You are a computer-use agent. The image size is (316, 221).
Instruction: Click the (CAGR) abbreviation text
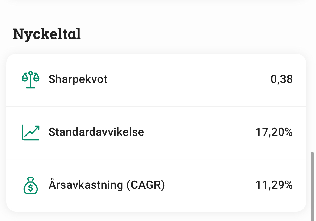pyautogui.click(x=146, y=185)
